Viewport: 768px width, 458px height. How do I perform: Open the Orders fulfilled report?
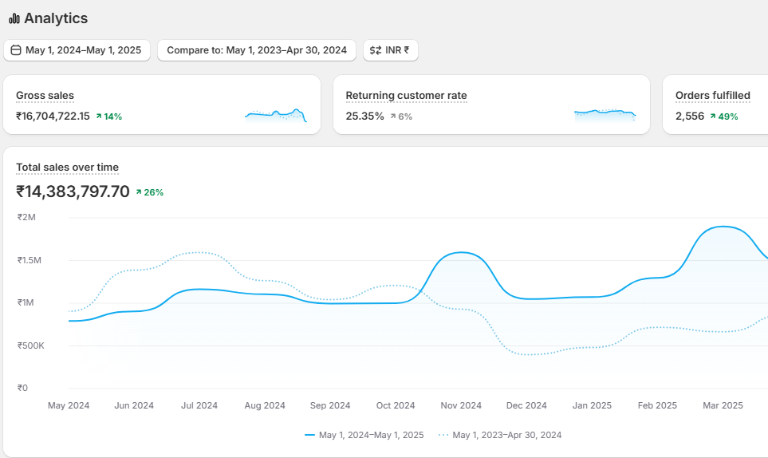(x=712, y=96)
